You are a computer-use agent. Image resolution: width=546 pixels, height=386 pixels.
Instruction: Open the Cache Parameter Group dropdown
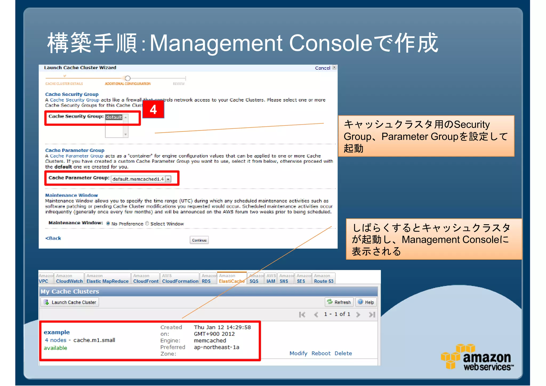coord(168,179)
